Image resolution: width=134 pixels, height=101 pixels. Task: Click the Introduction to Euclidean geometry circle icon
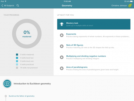click(x=7, y=84)
